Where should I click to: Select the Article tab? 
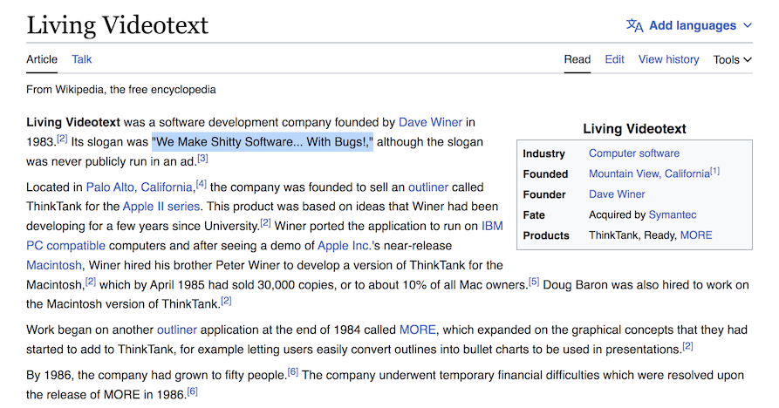coord(42,59)
